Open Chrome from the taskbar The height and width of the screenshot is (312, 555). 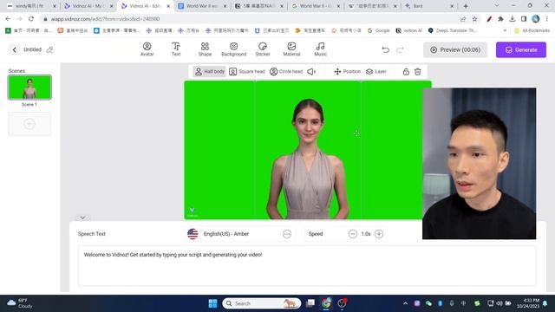pos(326,303)
